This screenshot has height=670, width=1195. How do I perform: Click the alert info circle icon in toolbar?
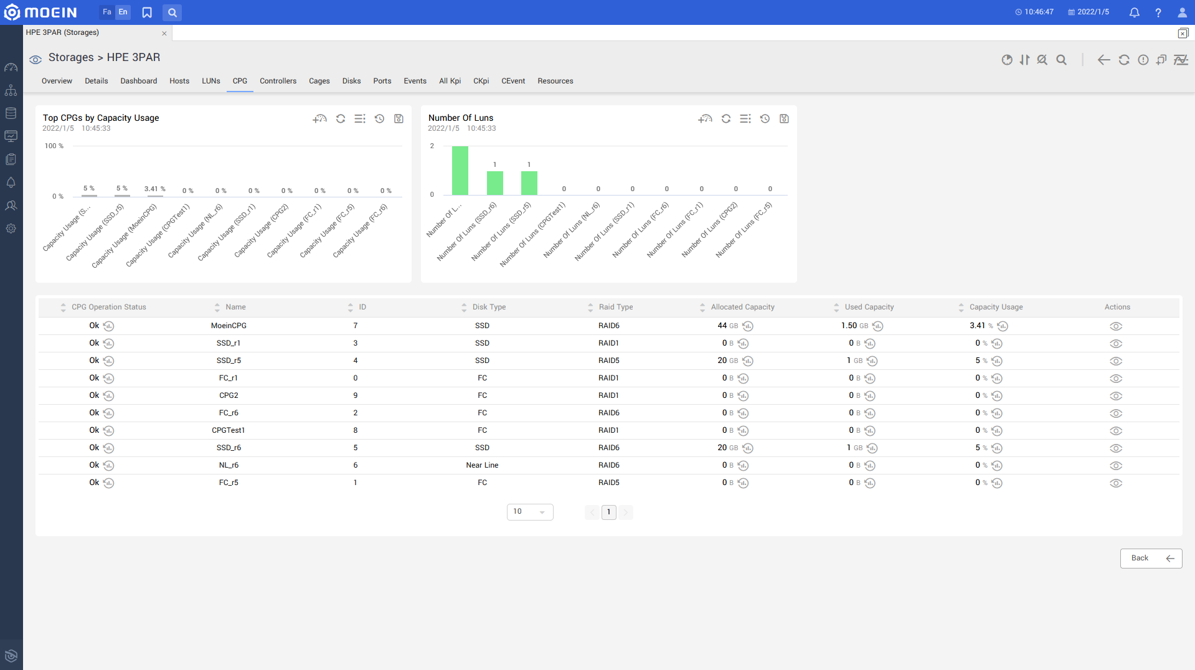click(1143, 60)
